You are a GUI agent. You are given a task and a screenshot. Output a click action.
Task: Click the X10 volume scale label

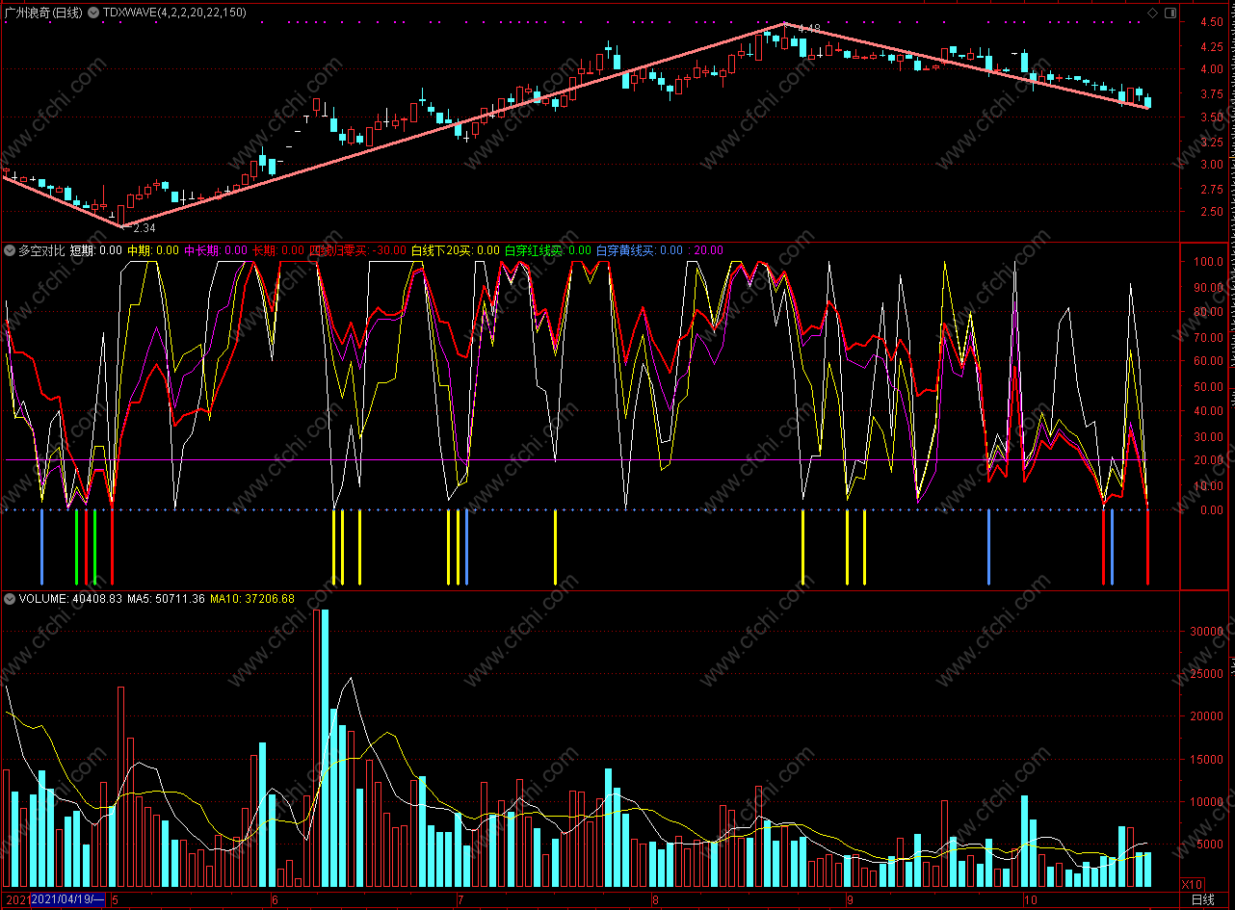point(1193,884)
